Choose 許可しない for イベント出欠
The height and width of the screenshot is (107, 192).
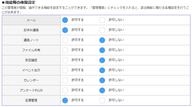102,70
